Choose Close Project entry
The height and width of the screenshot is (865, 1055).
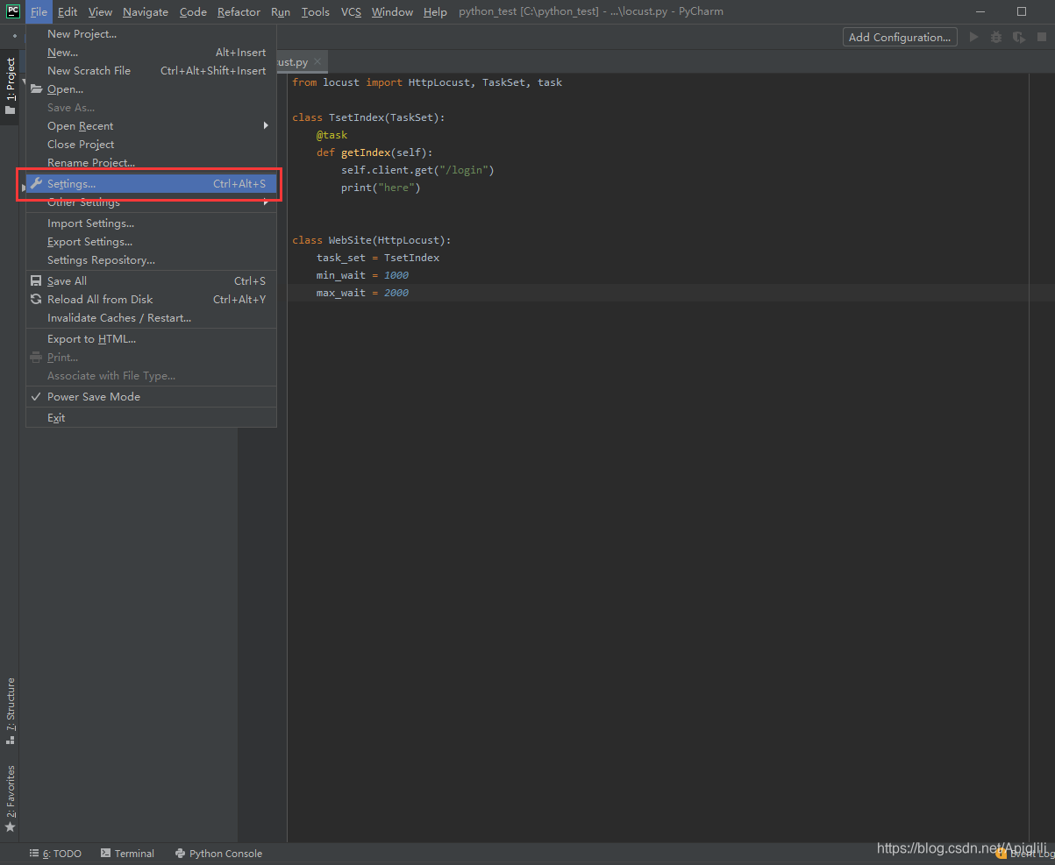[151, 145]
